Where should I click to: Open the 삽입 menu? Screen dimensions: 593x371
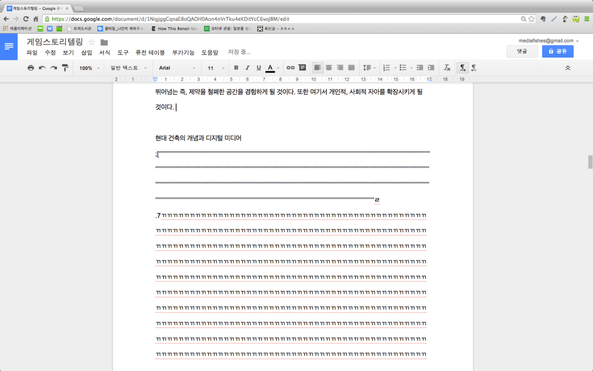click(x=86, y=52)
